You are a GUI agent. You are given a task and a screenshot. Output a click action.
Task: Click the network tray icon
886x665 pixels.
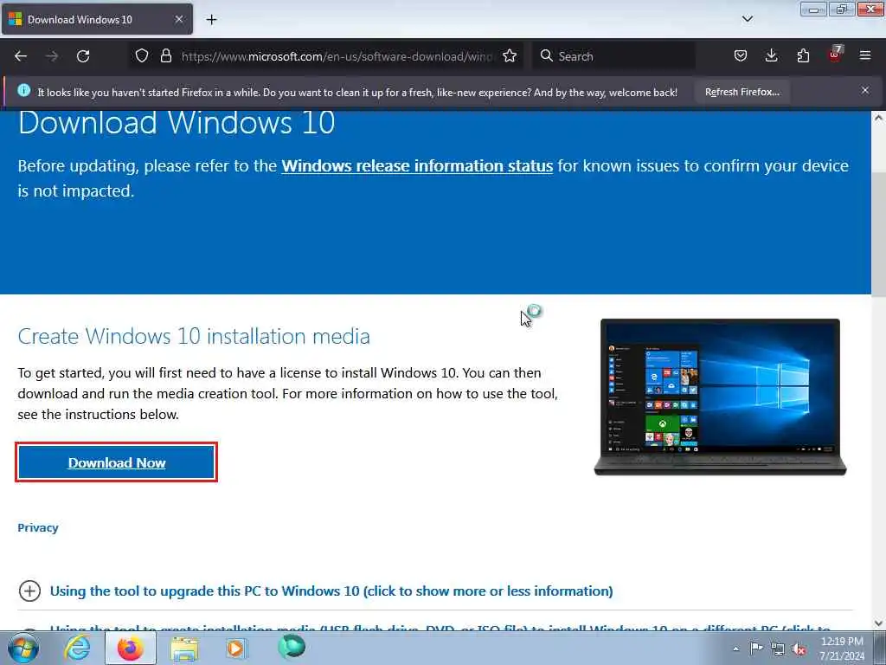click(778, 649)
